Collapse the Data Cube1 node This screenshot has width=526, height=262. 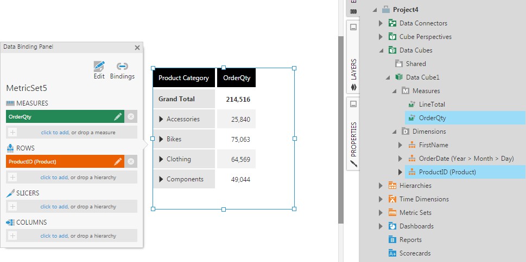click(x=388, y=77)
